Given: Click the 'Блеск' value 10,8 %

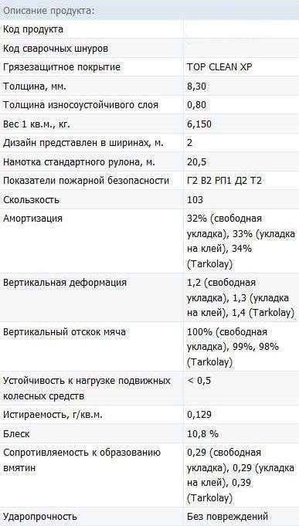Looking at the screenshot, I should (x=203, y=434).
